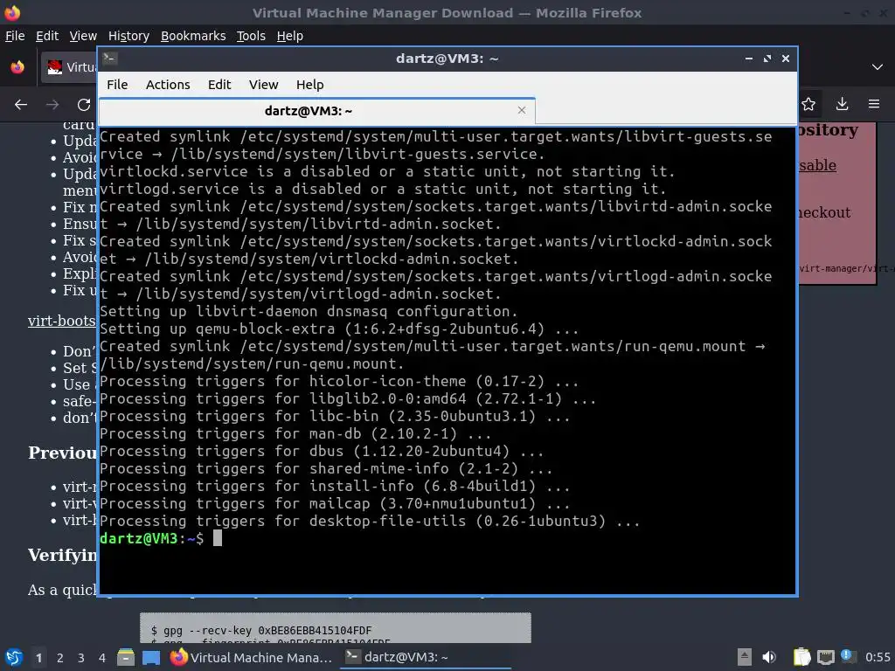Open the Firefox View menu
The height and width of the screenshot is (671, 895).
83,36
